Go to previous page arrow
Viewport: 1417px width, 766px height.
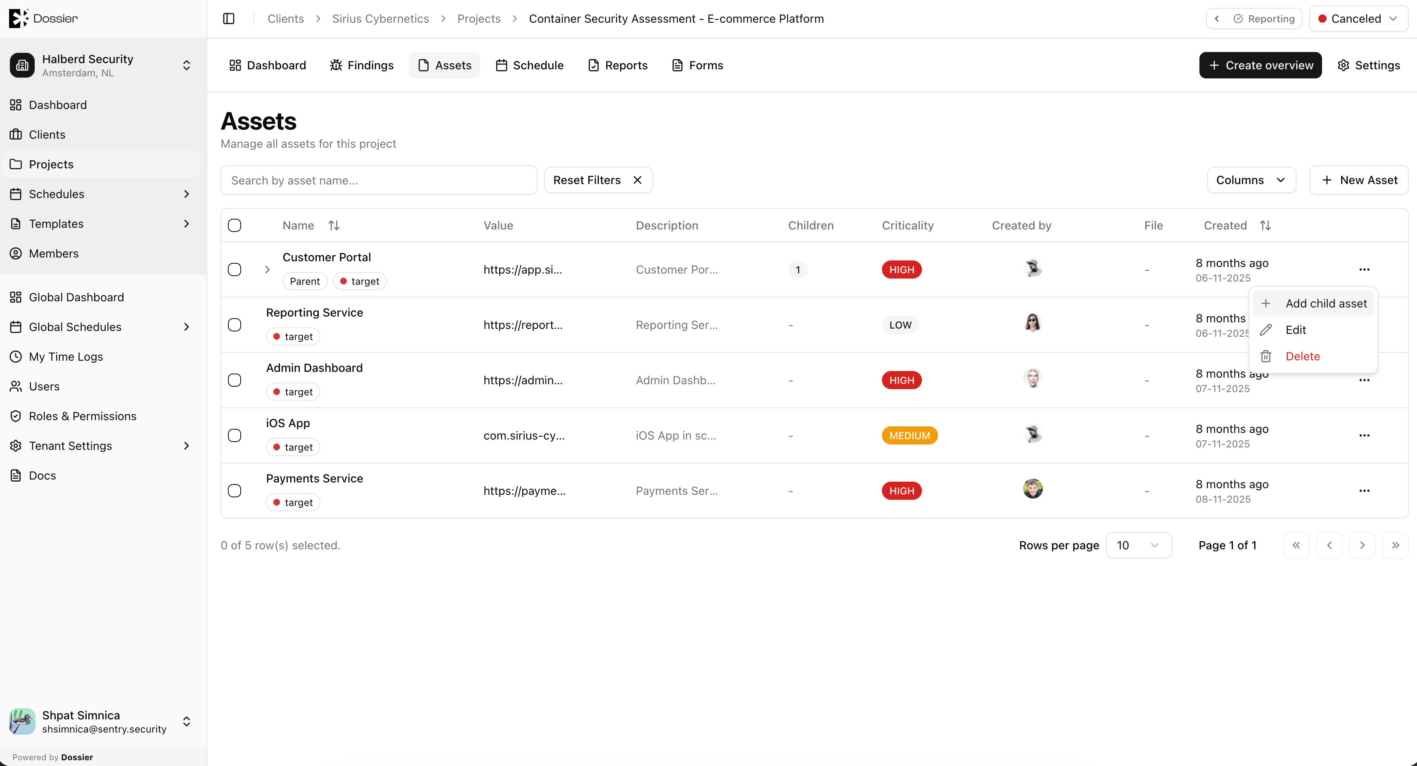click(x=1329, y=546)
